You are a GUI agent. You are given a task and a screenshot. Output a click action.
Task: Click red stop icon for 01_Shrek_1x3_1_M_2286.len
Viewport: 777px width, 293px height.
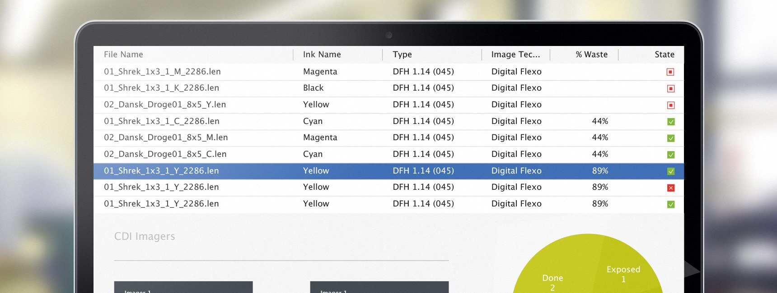(670, 72)
